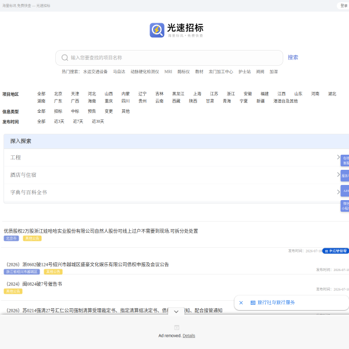
Task: Filter region by 北京
Action: (x=58, y=94)
